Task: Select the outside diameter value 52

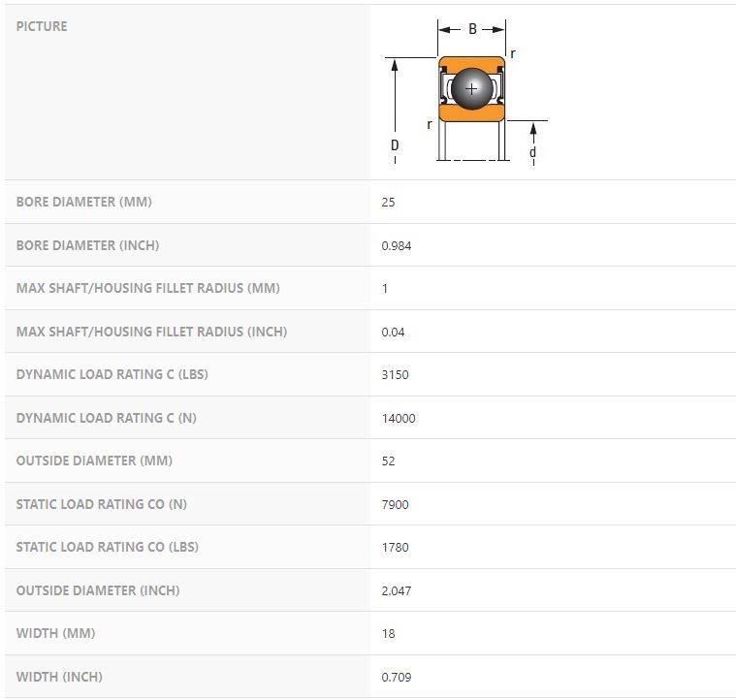Action: coord(389,461)
